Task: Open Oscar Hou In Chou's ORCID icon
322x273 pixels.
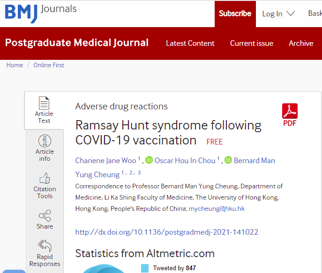Action: tap(149, 160)
